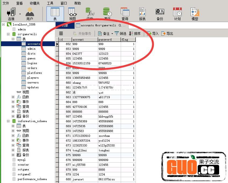Open the 模型 (Model) toolbar icon
Screen dimensions: 228x183
(x=195, y=14)
